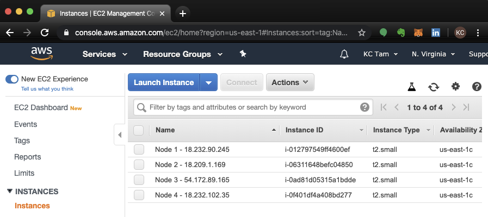The height and width of the screenshot is (217, 488).
Task: Refresh the instances list
Action: [434, 87]
